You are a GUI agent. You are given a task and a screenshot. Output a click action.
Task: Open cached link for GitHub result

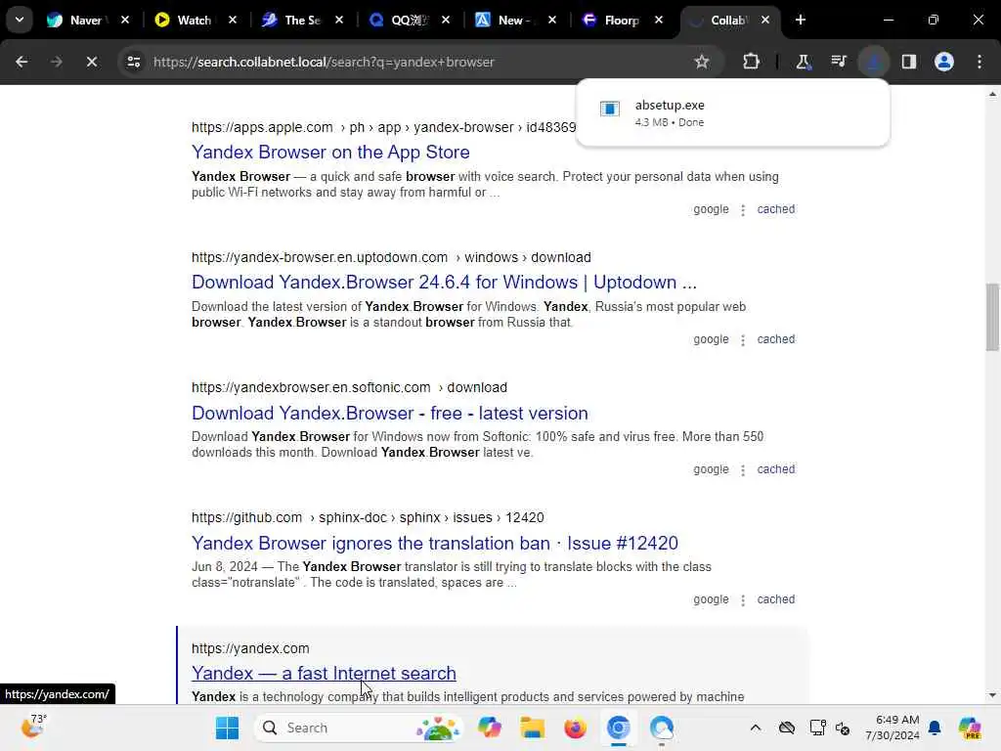coord(775,599)
